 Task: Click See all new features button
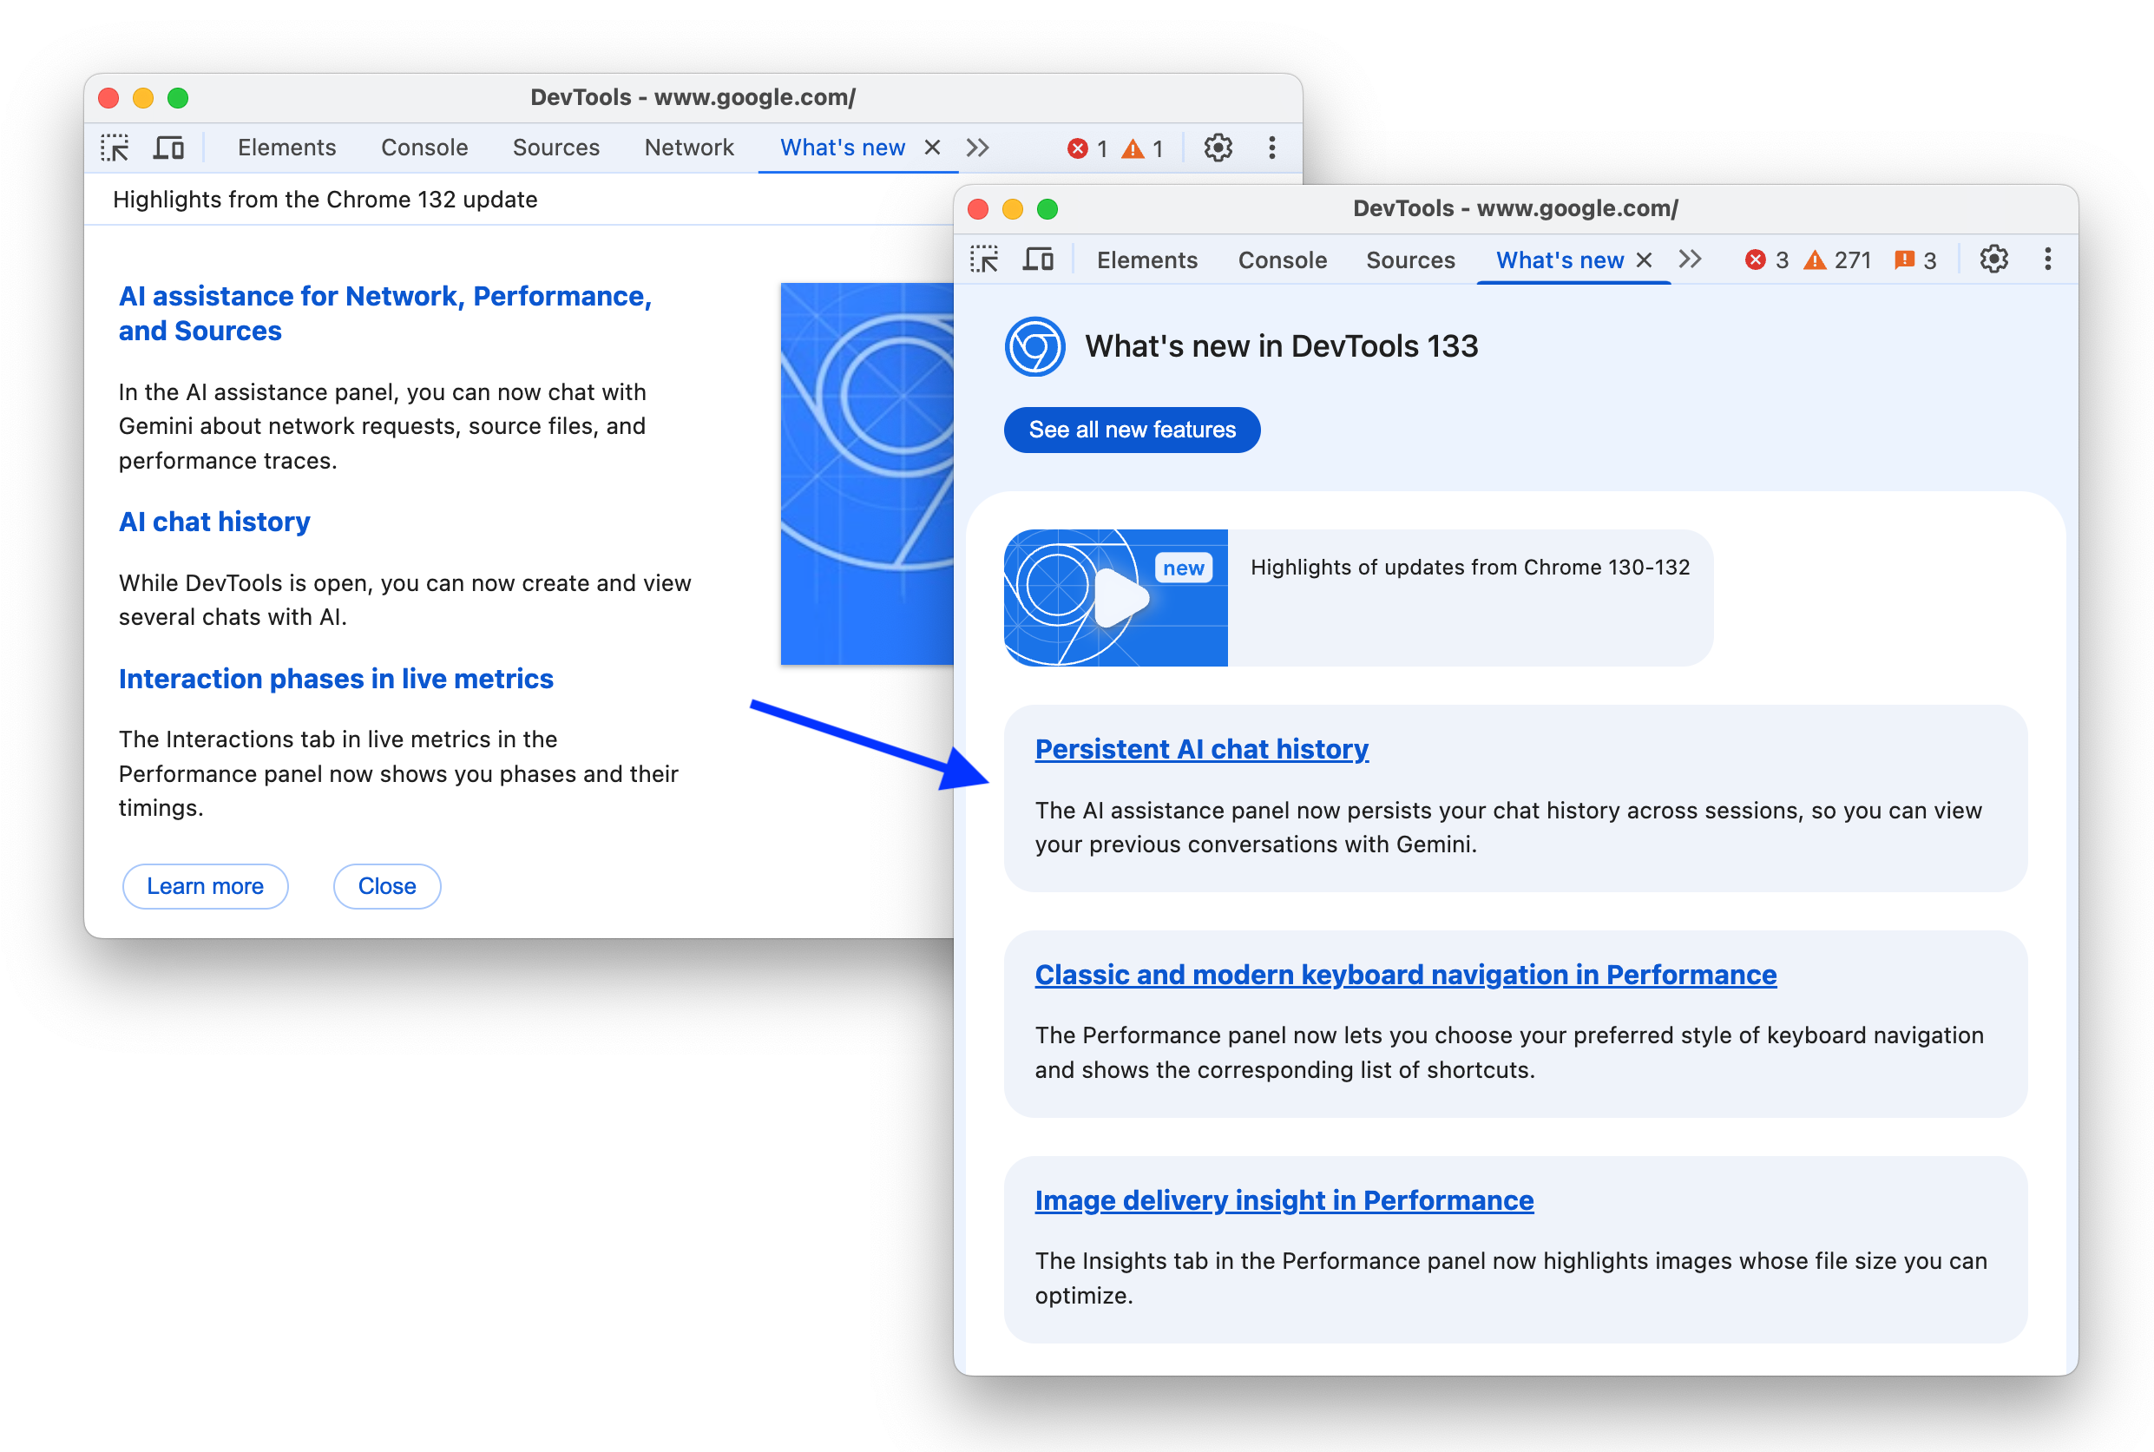tap(1132, 430)
